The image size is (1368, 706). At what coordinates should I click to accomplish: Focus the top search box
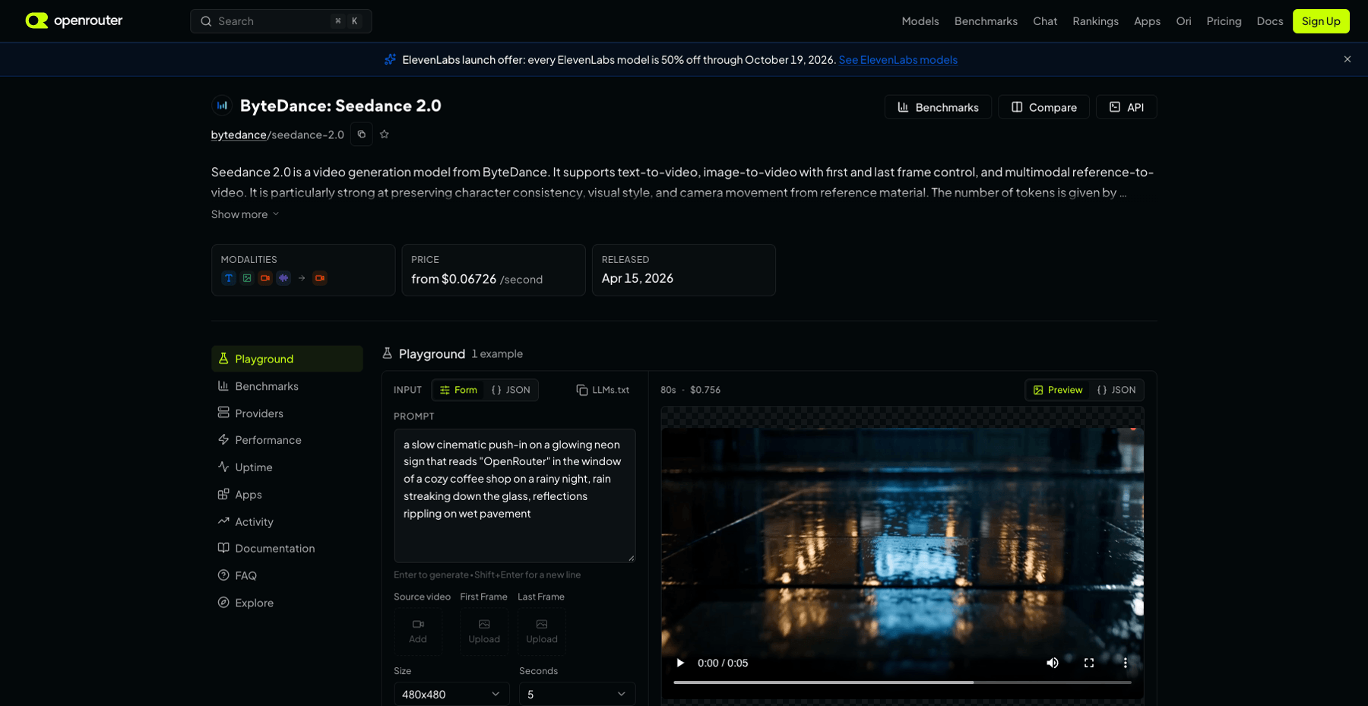click(281, 21)
